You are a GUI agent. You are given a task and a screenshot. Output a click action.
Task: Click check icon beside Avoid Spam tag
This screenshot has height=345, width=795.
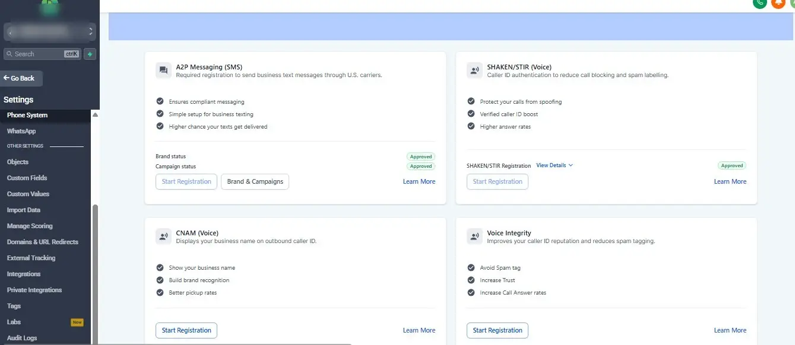[471, 267]
